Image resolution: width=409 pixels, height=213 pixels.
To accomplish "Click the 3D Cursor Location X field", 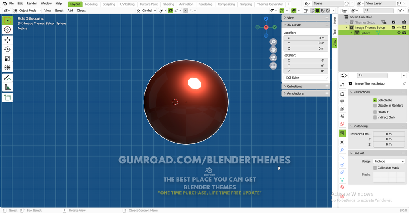I will pos(306,38).
